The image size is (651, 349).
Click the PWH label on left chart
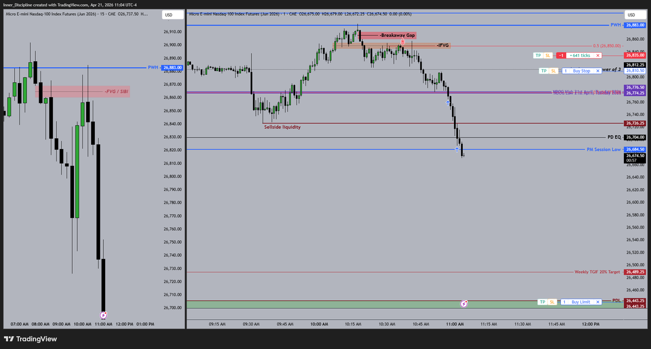pyautogui.click(x=153, y=67)
